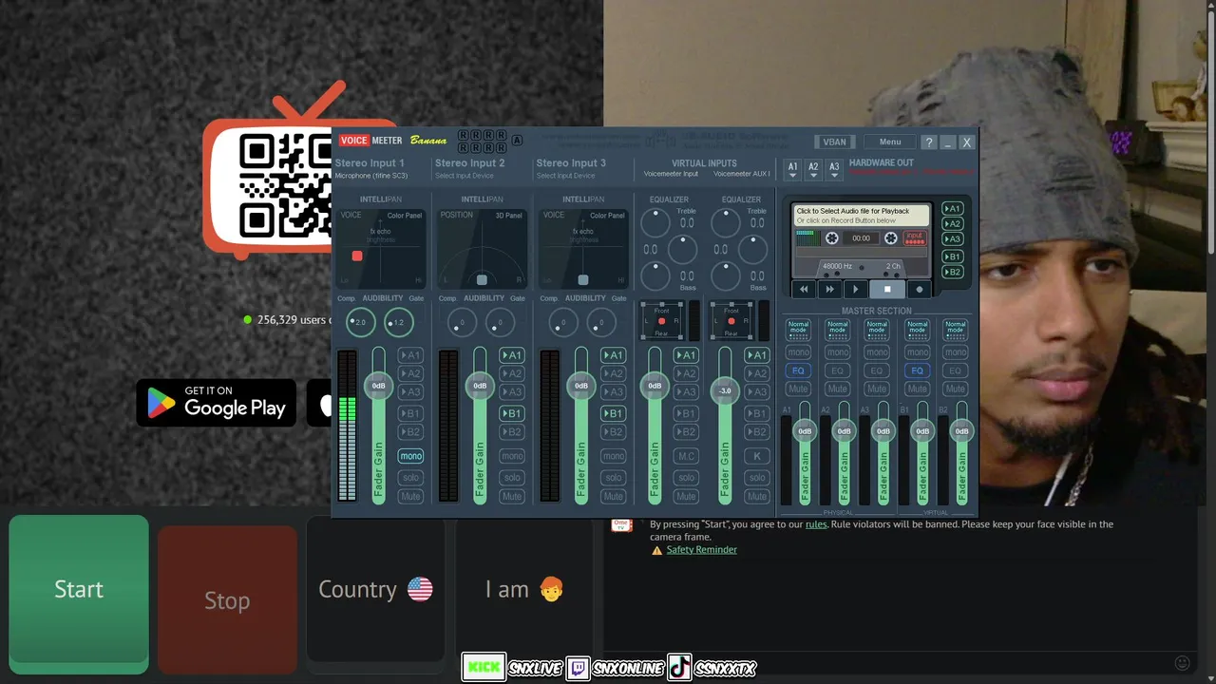
Task: Click the mid EQ knob for Voicemeeter Input
Action: (x=682, y=250)
